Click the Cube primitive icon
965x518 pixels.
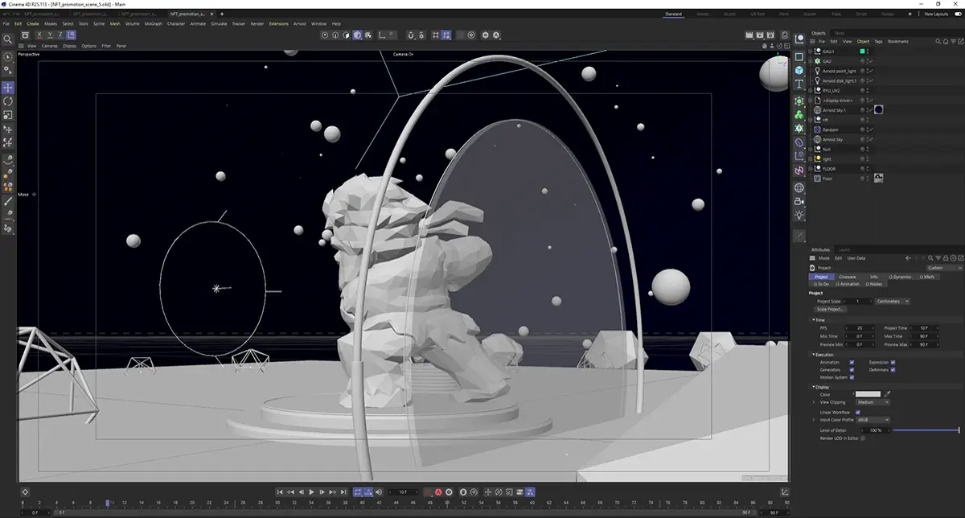(799, 71)
